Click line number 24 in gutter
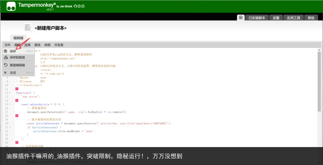Viewport: 323px width, 165px height. pyautogui.click(x=6, y=139)
